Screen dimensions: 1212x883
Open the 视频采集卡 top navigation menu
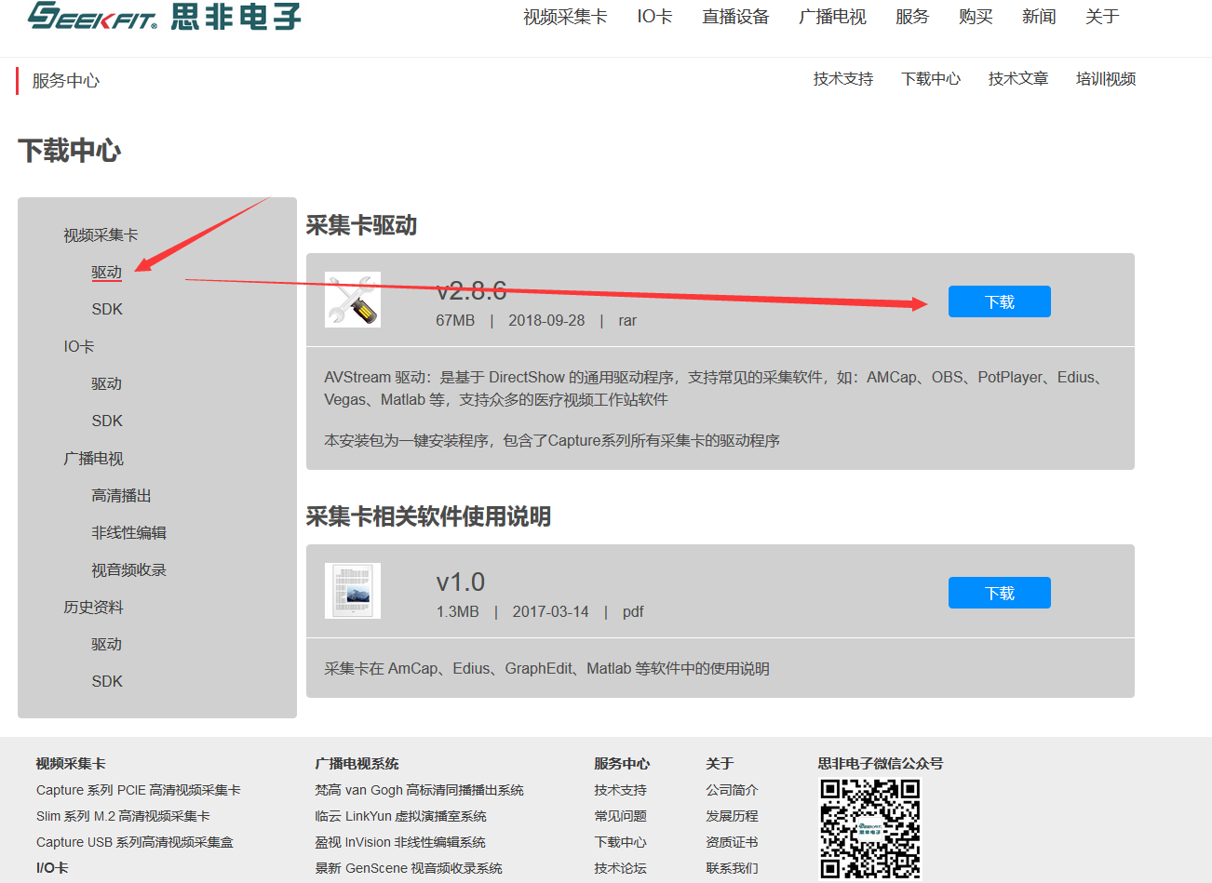click(564, 17)
